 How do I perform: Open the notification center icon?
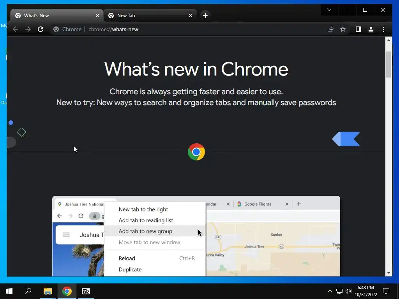click(x=386, y=291)
